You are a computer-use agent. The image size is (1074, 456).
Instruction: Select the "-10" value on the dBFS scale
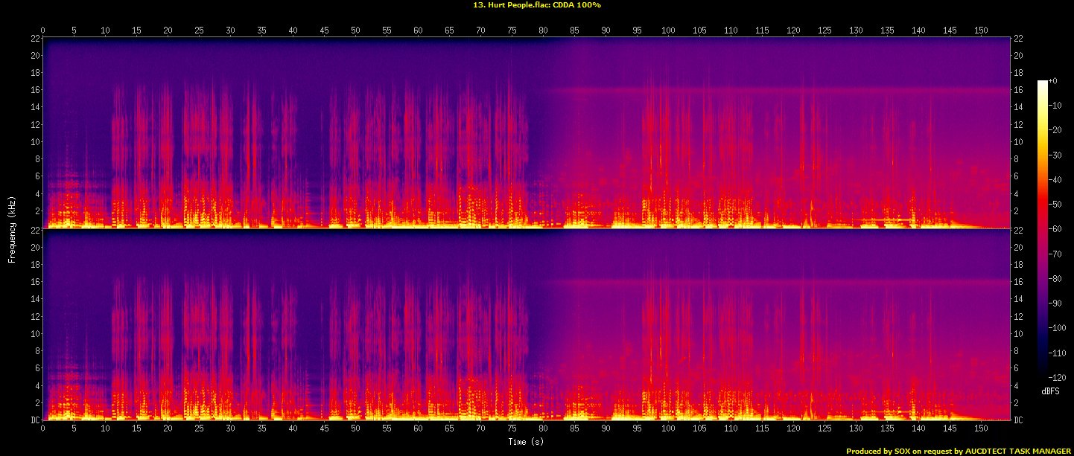[1055, 105]
